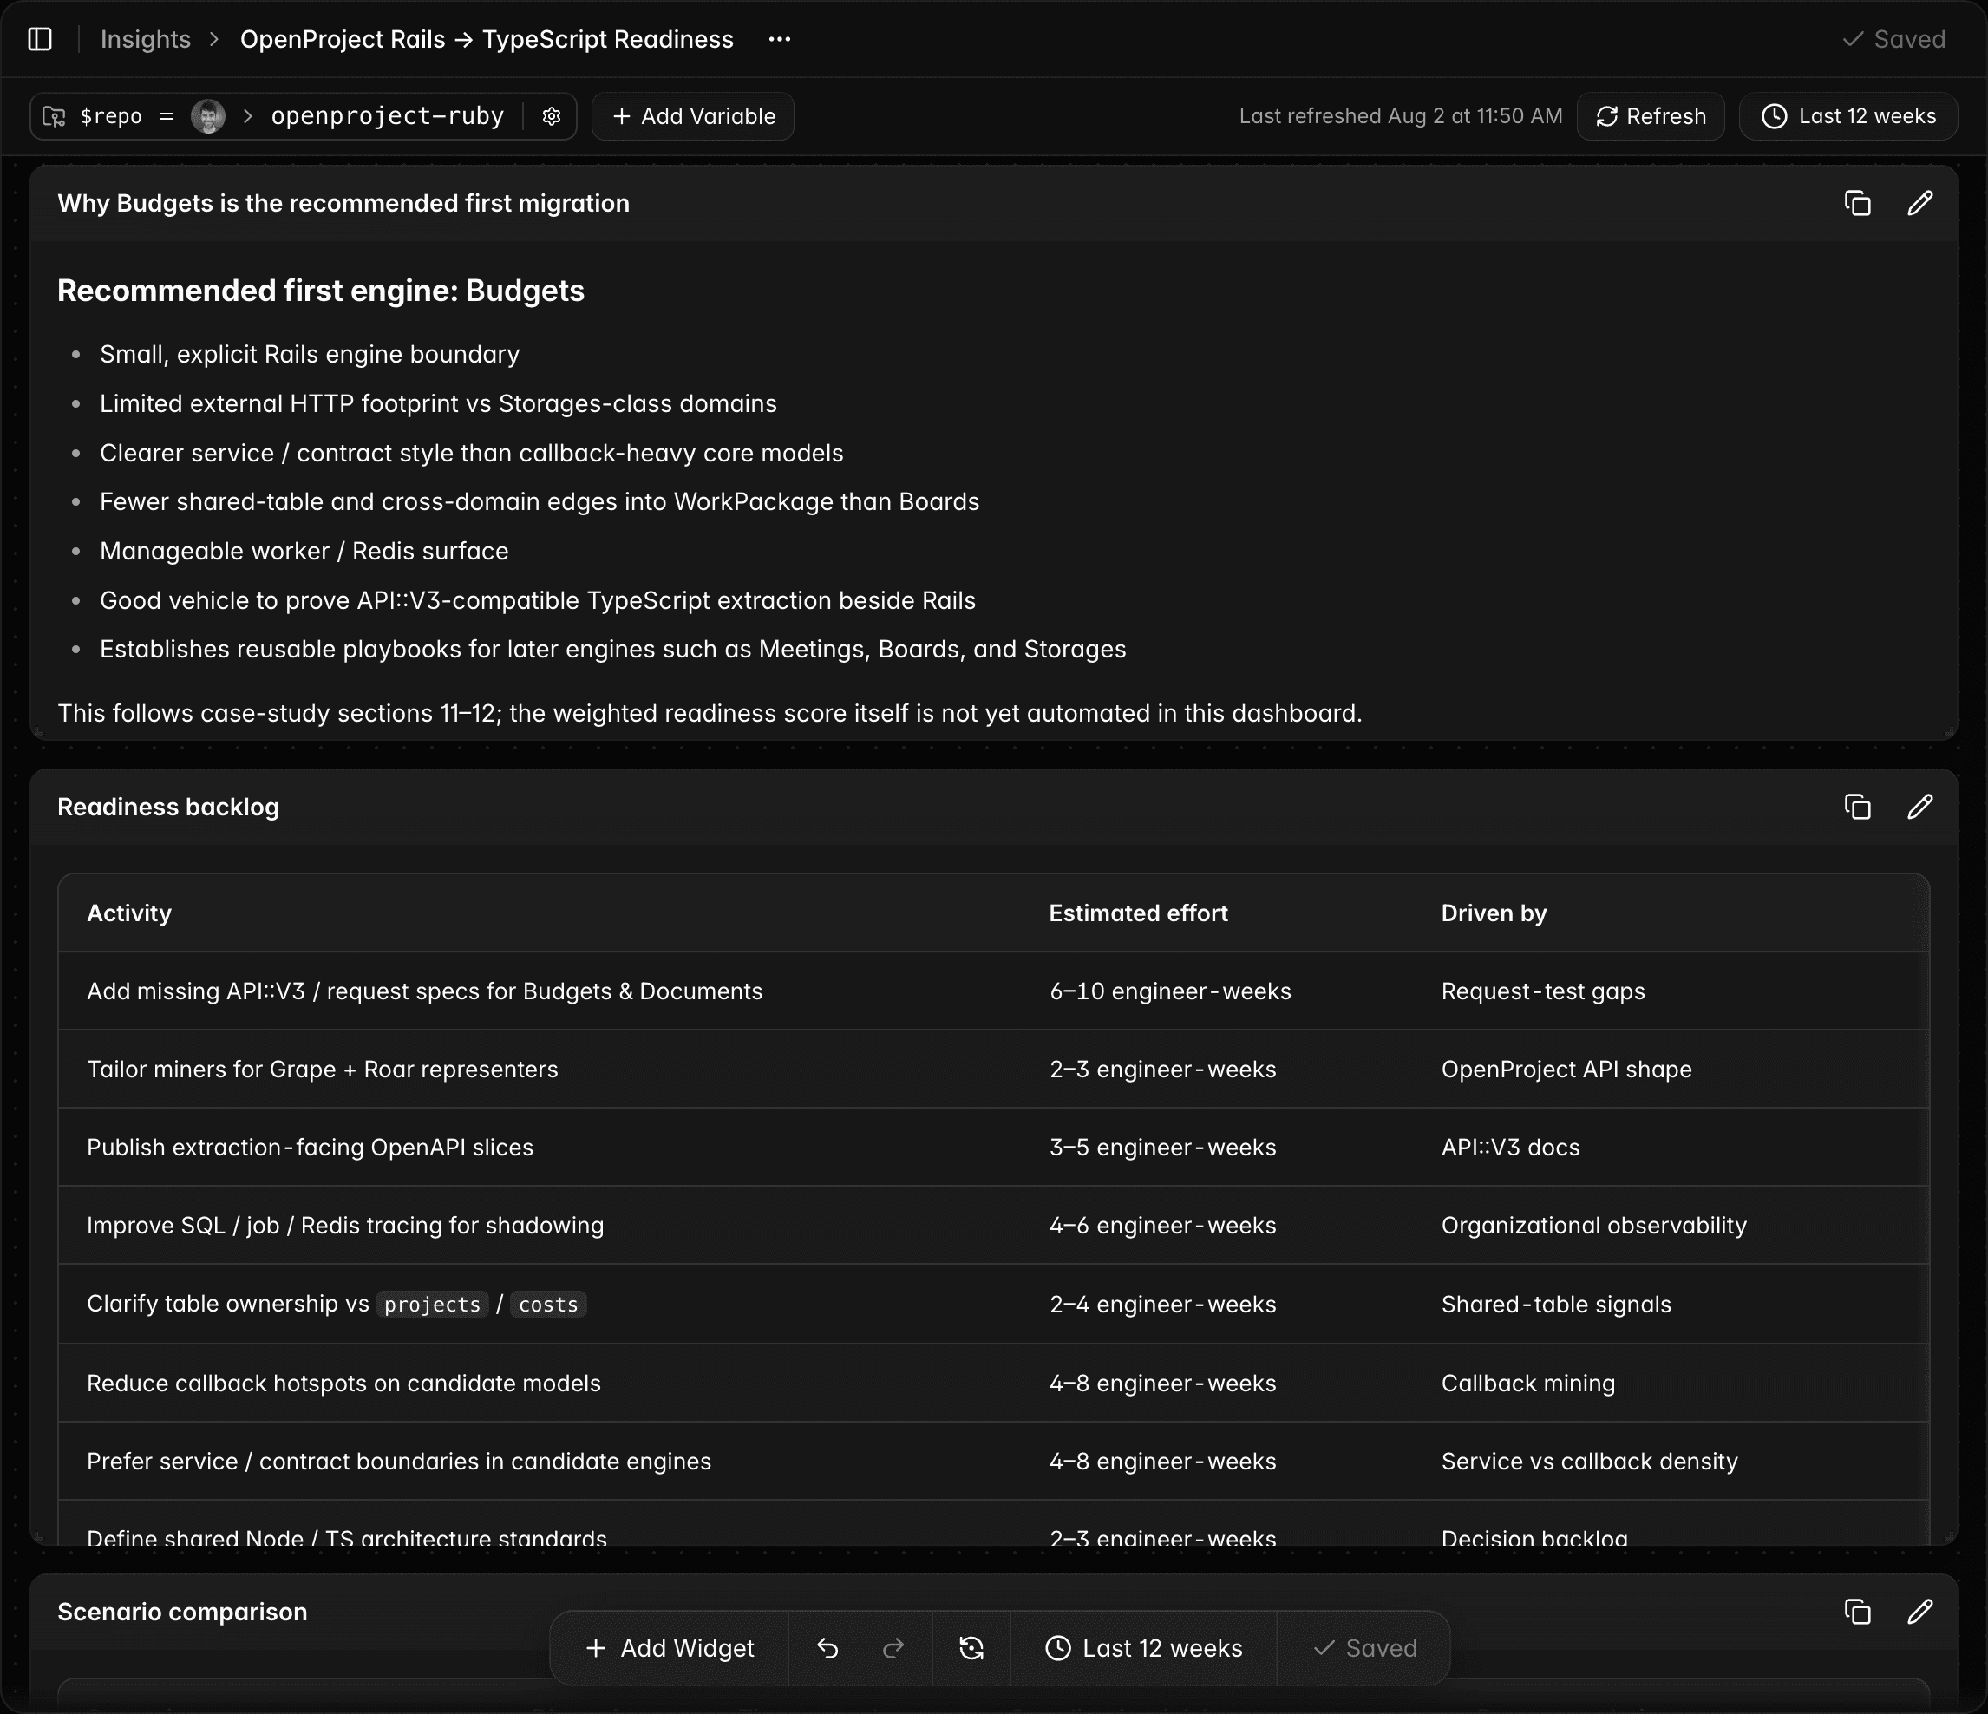The image size is (1988, 1714).
Task: Open the Insights breadcrumb
Action: tap(146, 39)
